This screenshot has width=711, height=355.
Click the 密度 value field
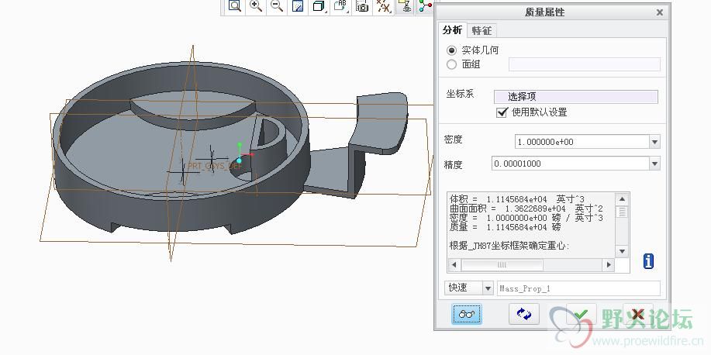coord(582,142)
